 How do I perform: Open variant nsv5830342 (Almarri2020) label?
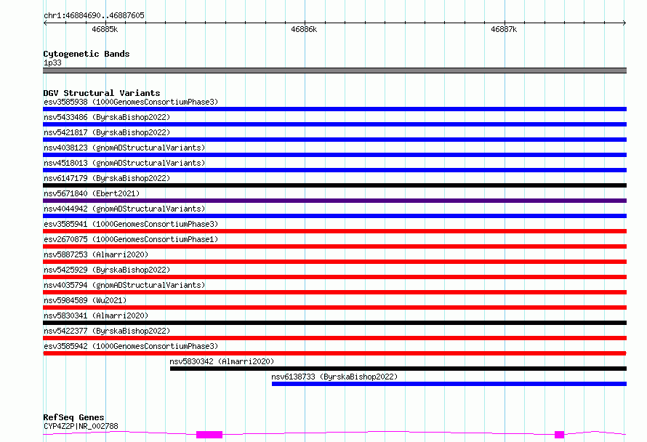(x=222, y=361)
